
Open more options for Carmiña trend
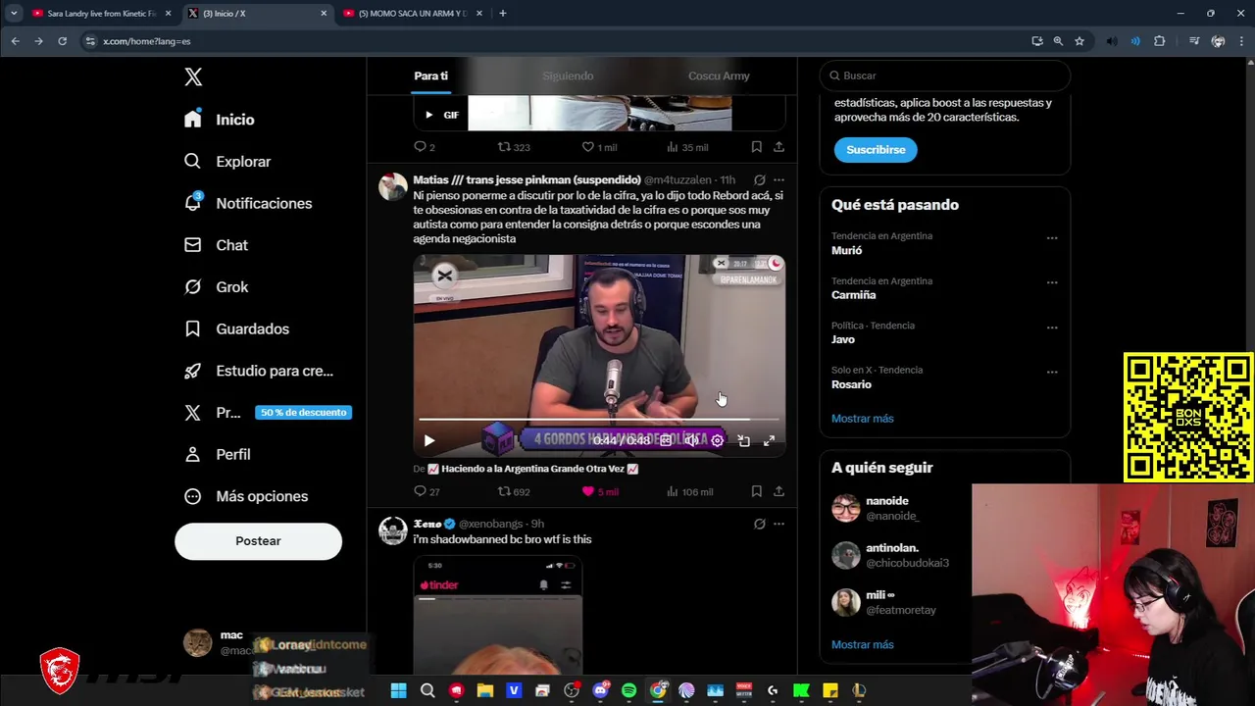coord(1052,283)
